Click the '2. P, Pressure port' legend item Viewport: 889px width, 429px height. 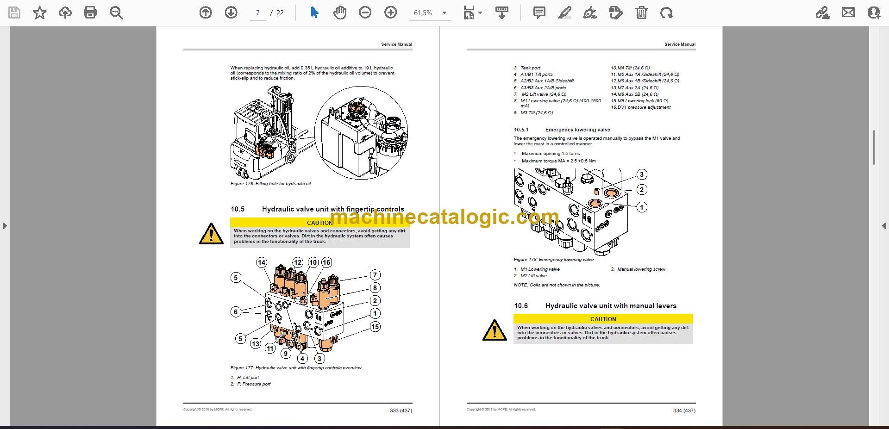(250, 384)
